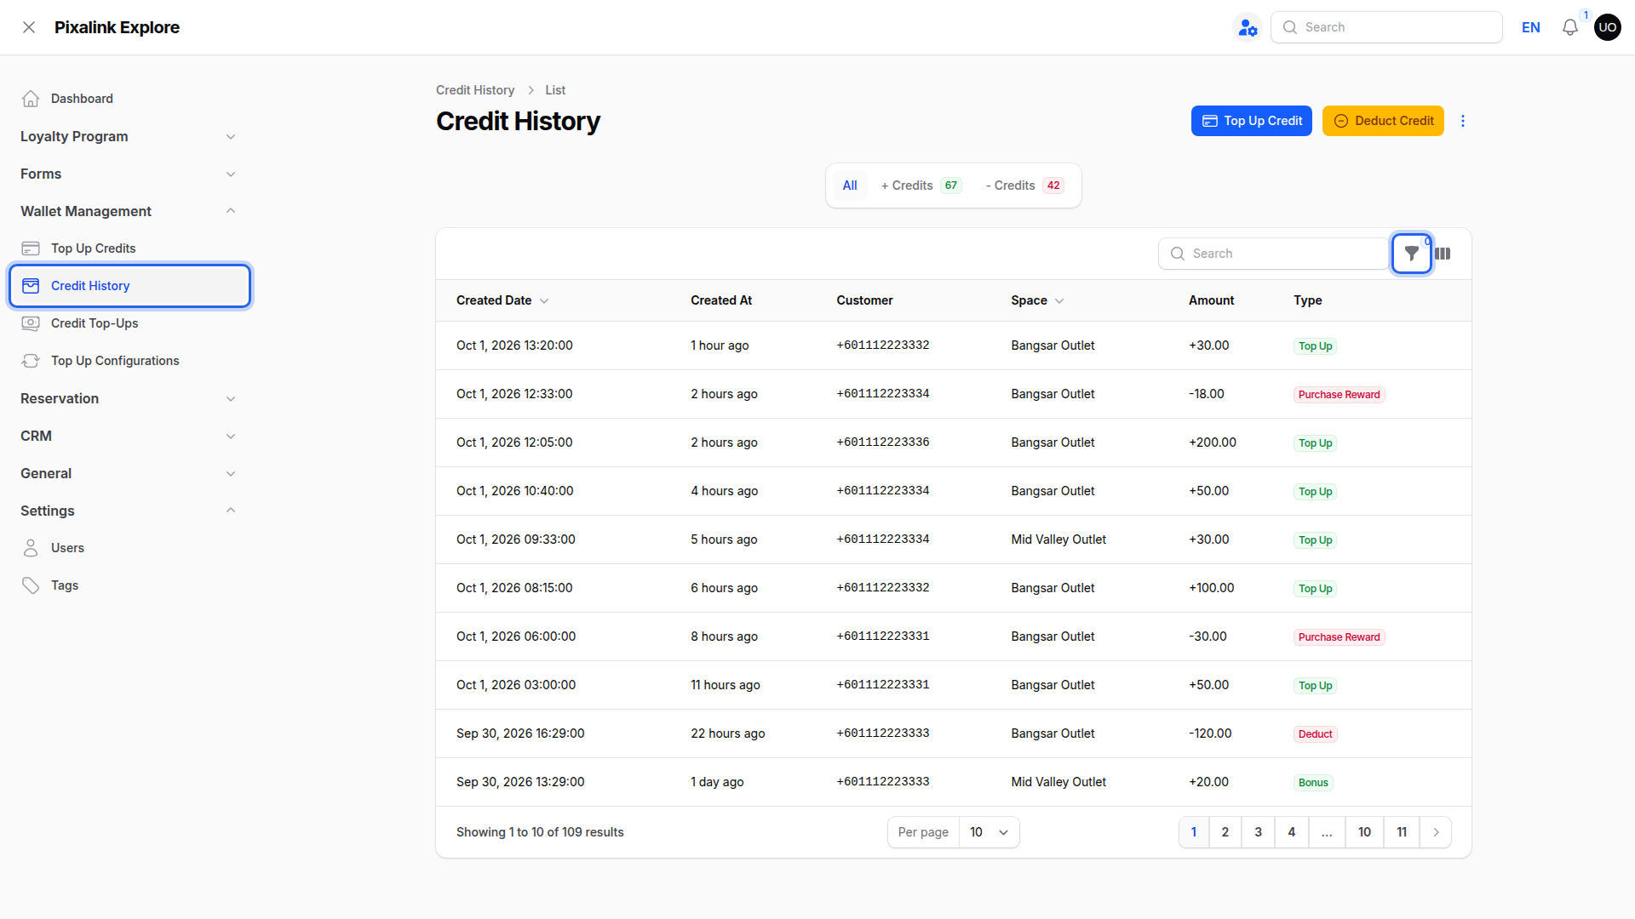Open Top Up Configurations menu item
The height and width of the screenshot is (919, 1635).
click(129, 361)
